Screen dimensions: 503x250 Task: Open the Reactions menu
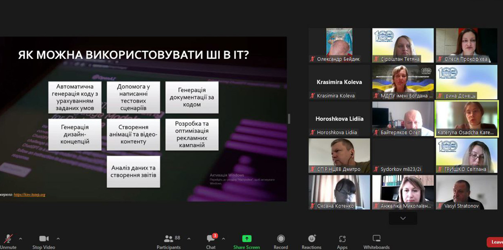coord(312,241)
